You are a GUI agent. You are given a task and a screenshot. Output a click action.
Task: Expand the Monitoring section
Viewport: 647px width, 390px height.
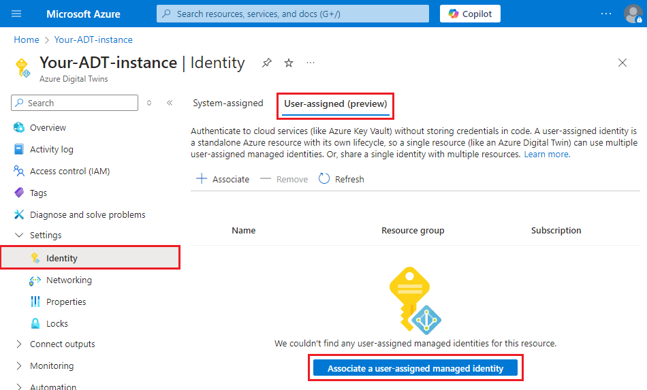tap(19, 365)
